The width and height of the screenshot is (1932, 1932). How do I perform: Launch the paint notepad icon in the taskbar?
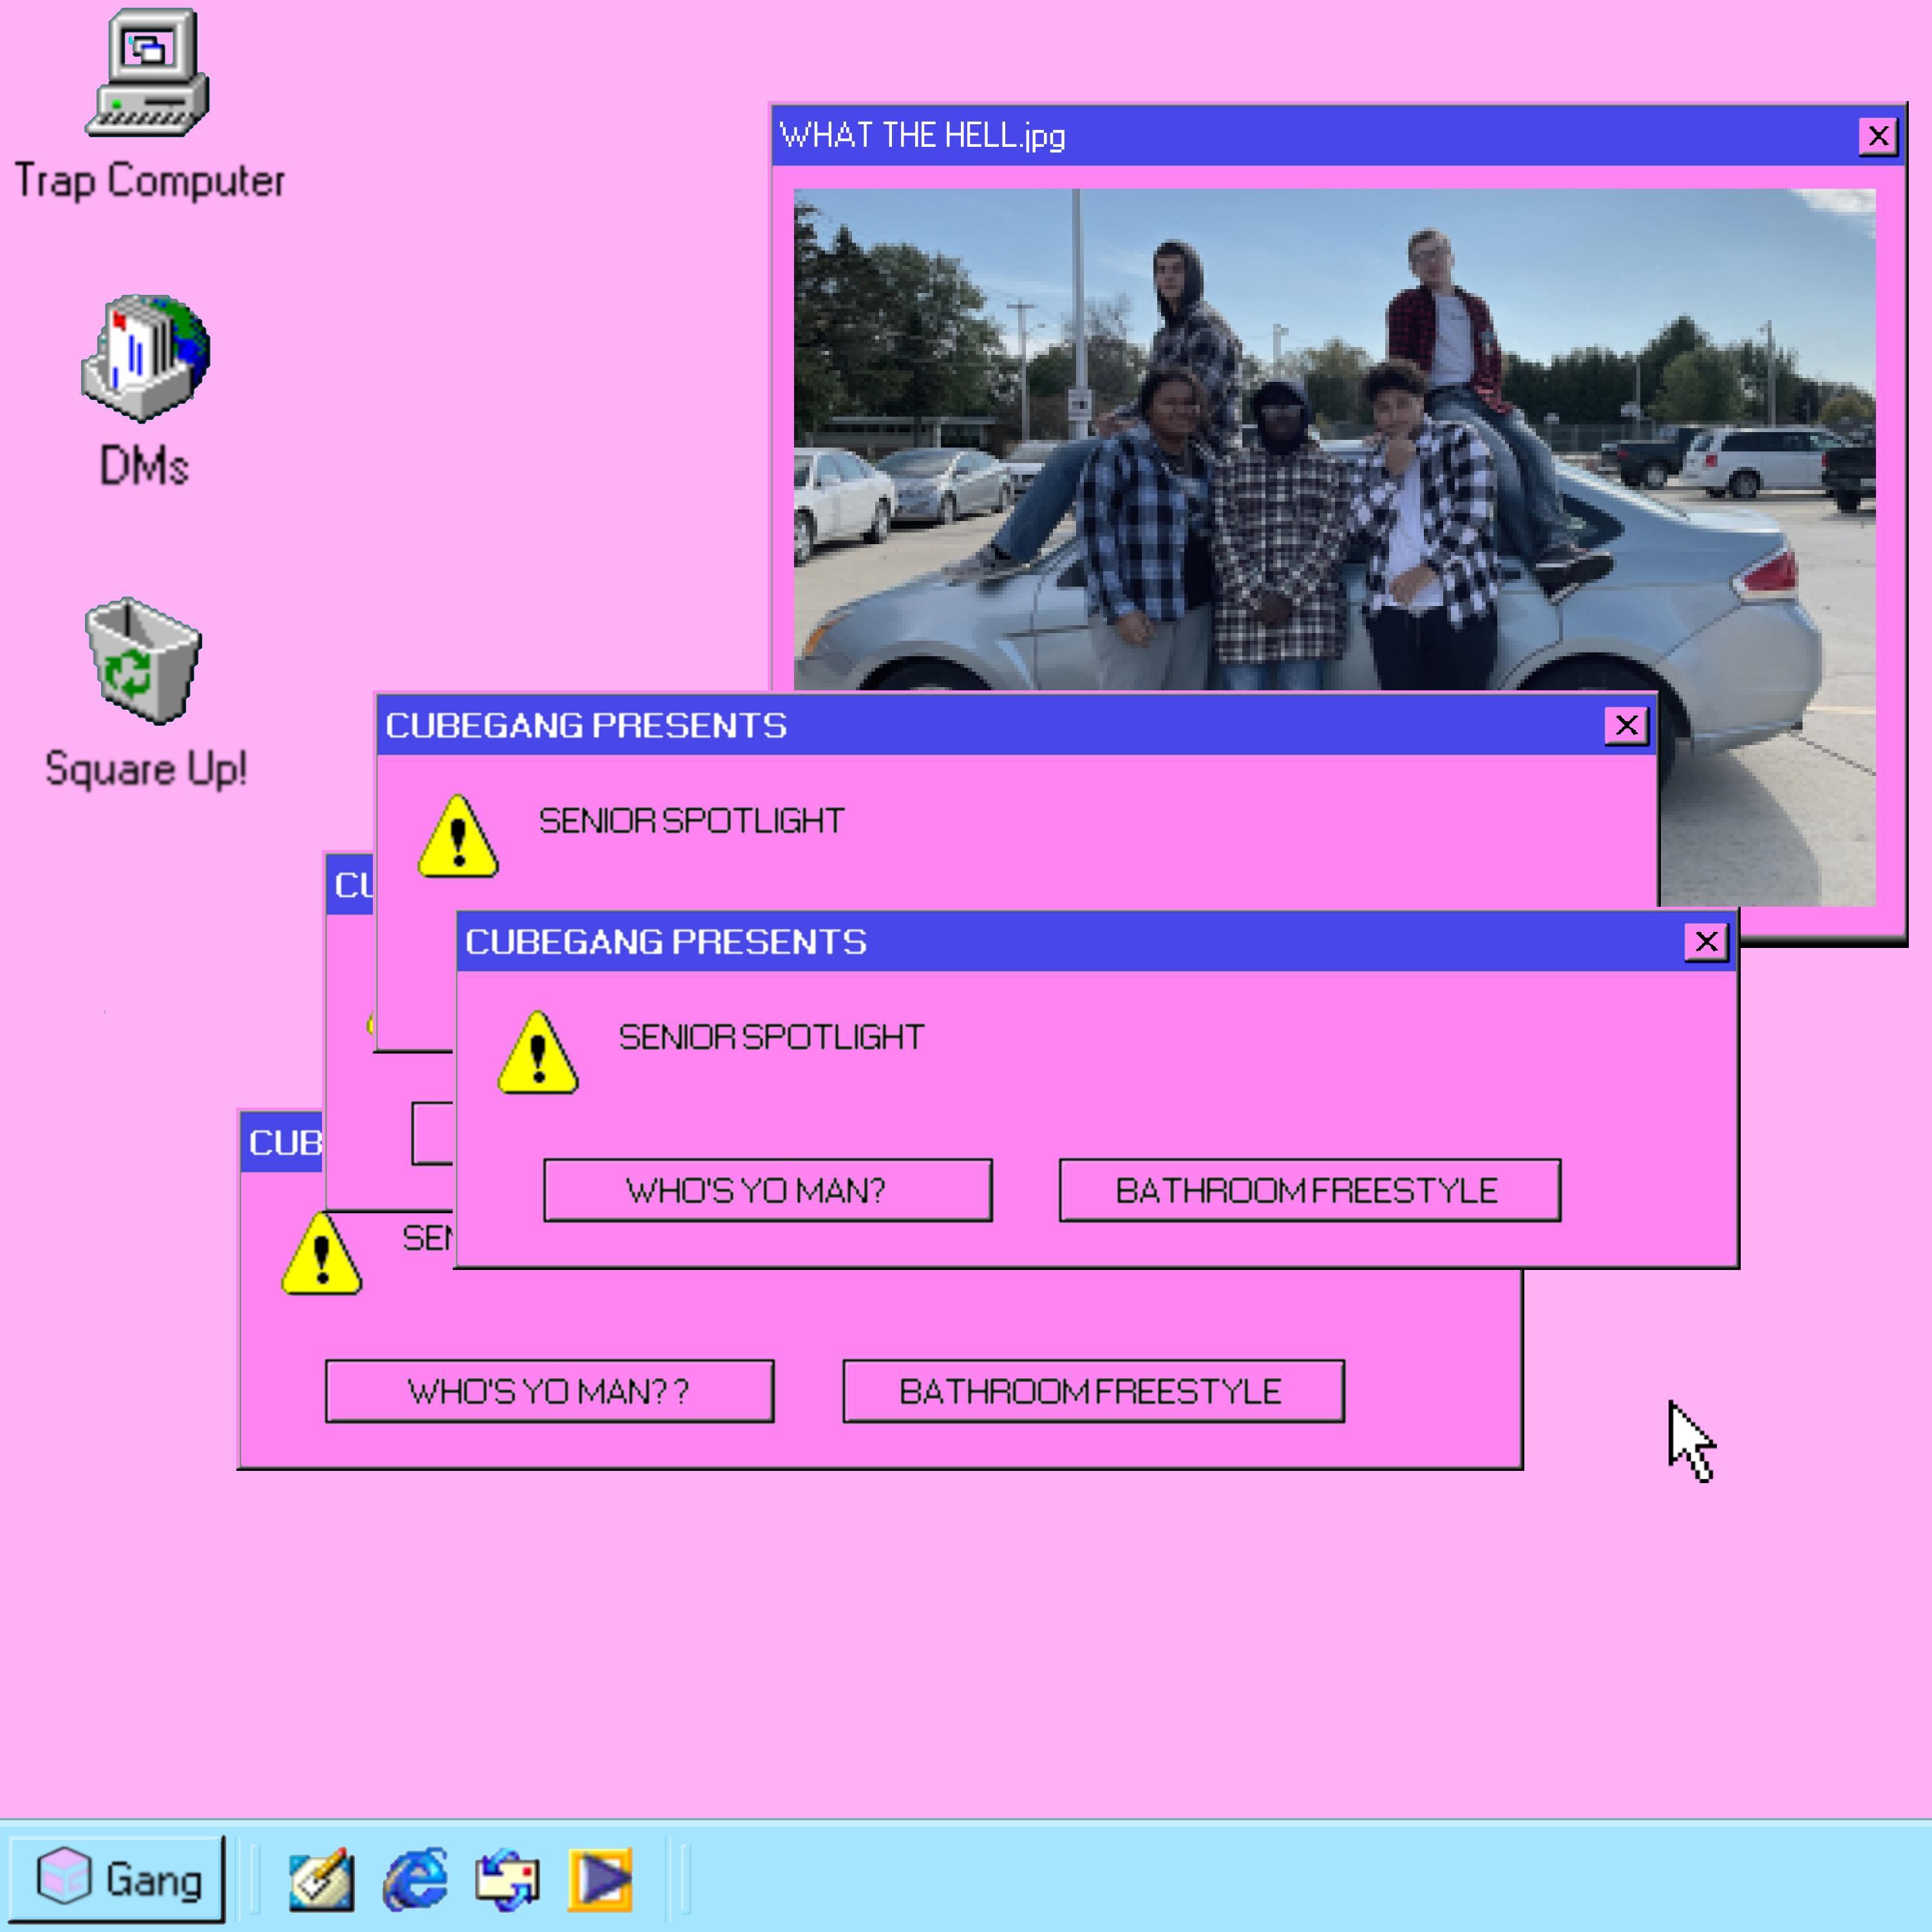pos(321,1879)
